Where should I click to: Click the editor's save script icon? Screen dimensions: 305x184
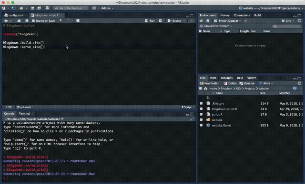coord(27,21)
